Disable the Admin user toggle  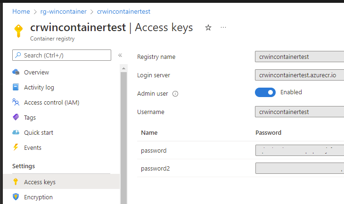tap(265, 92)
